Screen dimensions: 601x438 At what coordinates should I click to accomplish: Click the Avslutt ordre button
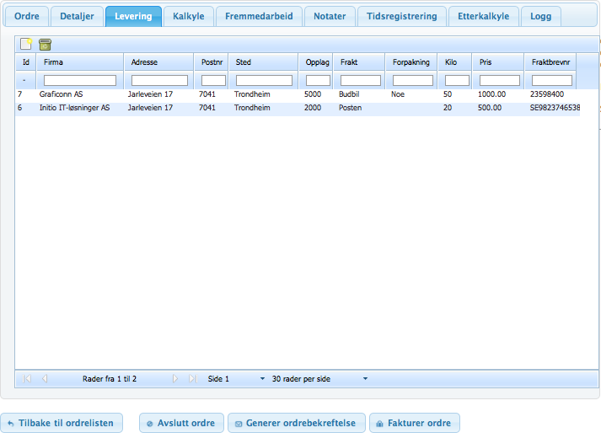pyautogui.click(x=181, y=423)
